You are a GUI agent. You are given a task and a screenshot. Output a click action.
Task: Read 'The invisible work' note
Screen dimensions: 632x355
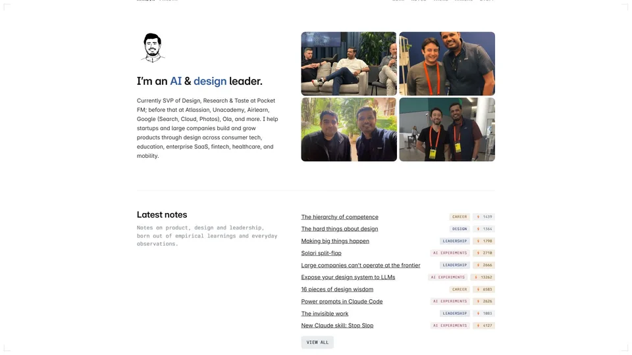click(325, 313)
